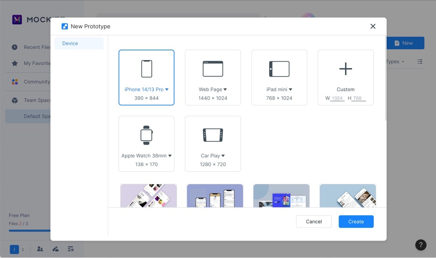
Task: Open the second template with three phones
Action: pyautogui.click(x=215, y=196)
